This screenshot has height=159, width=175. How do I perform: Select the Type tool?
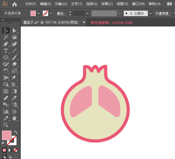click(x=6, y=51)
